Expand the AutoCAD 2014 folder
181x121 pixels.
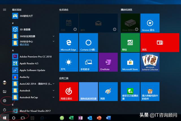pos(53,84)
